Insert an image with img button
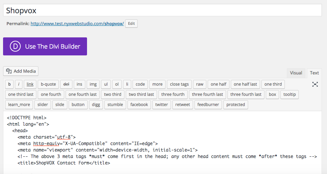Image resolution: width=327 pixels, height=174 pixels. [x=93, y=84]
